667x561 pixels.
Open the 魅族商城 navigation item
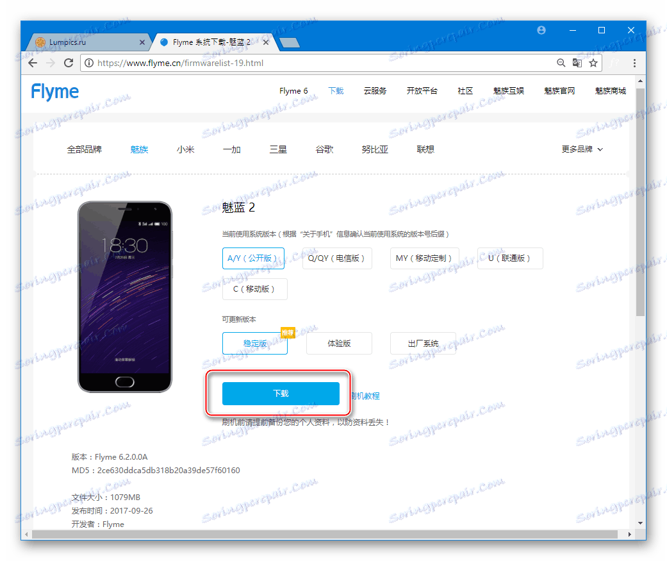click(x=611, y=90)
